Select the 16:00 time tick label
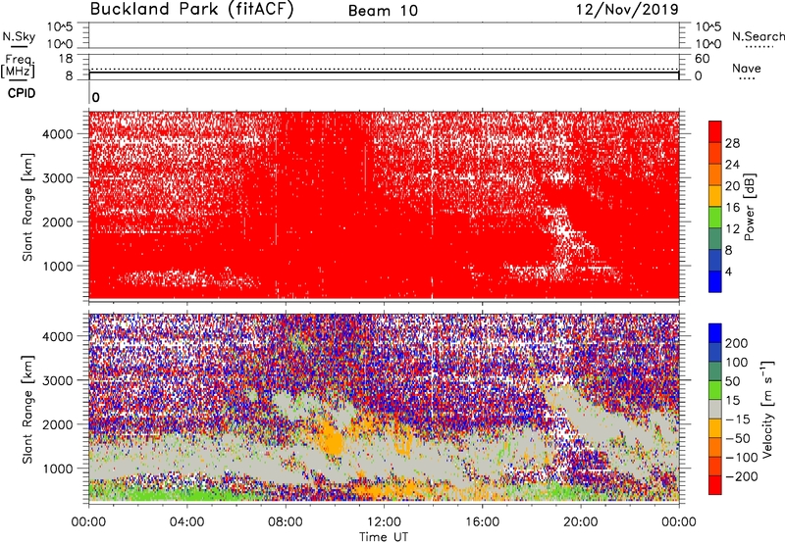 482,522
